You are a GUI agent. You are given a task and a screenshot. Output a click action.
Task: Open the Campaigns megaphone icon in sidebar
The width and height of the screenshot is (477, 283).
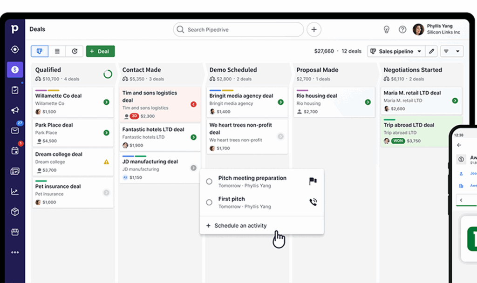coord(14,110)
